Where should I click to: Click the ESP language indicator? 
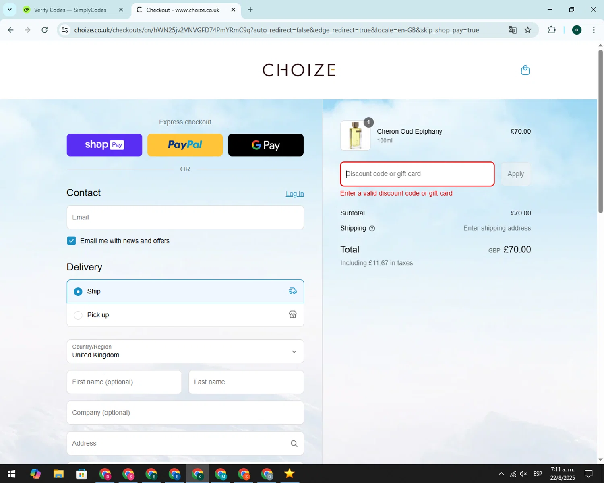[538, 474]
